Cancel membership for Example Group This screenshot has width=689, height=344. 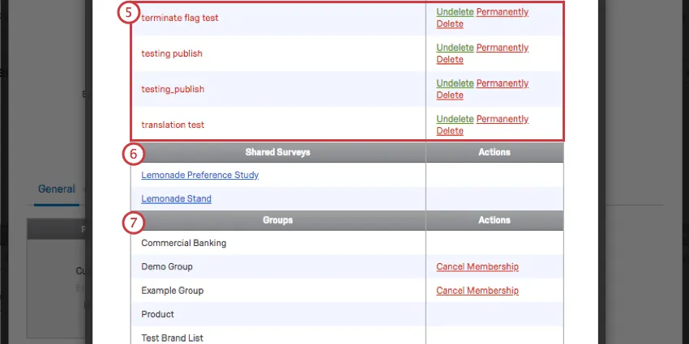click(x=477, y=291)
